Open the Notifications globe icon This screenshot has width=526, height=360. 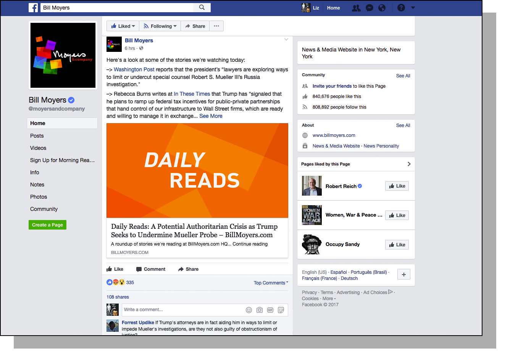pyautogui.click(x=382, y=8)
